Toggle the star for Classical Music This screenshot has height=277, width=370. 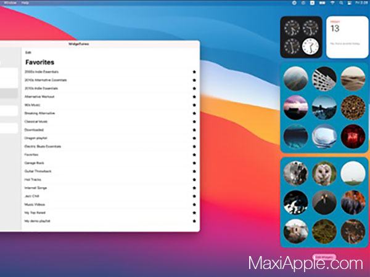point(194,121)
